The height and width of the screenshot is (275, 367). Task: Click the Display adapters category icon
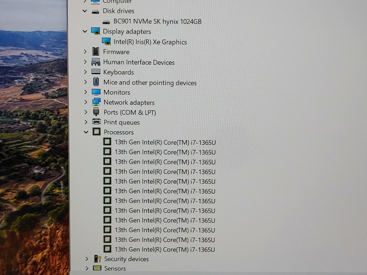click(x=96, y=31)
